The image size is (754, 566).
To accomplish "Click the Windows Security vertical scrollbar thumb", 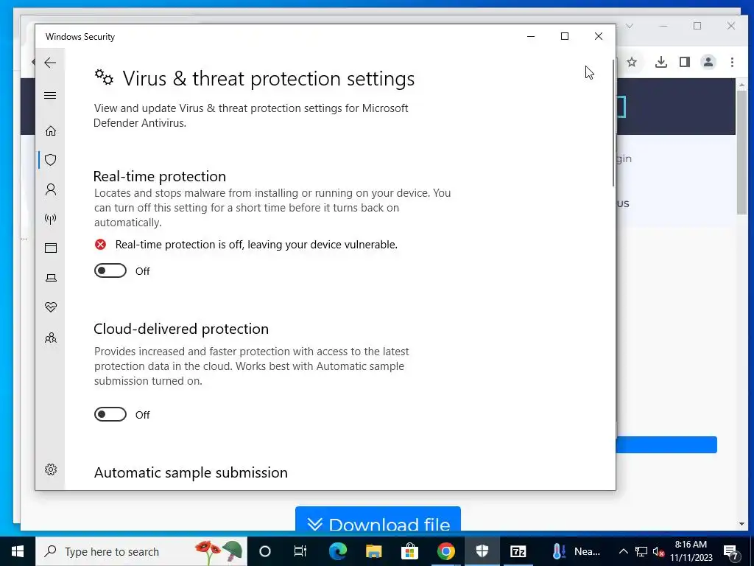I will (613, 123).
